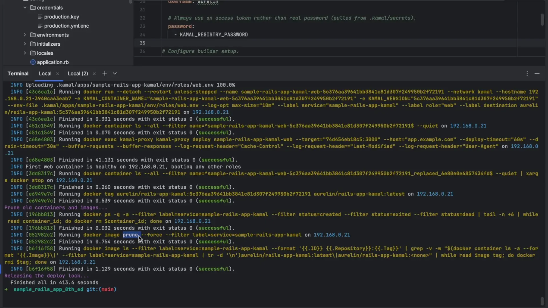Screen dimensions: 548x308
Task: Click the Terminal panel title
Action: click(18, 74)
